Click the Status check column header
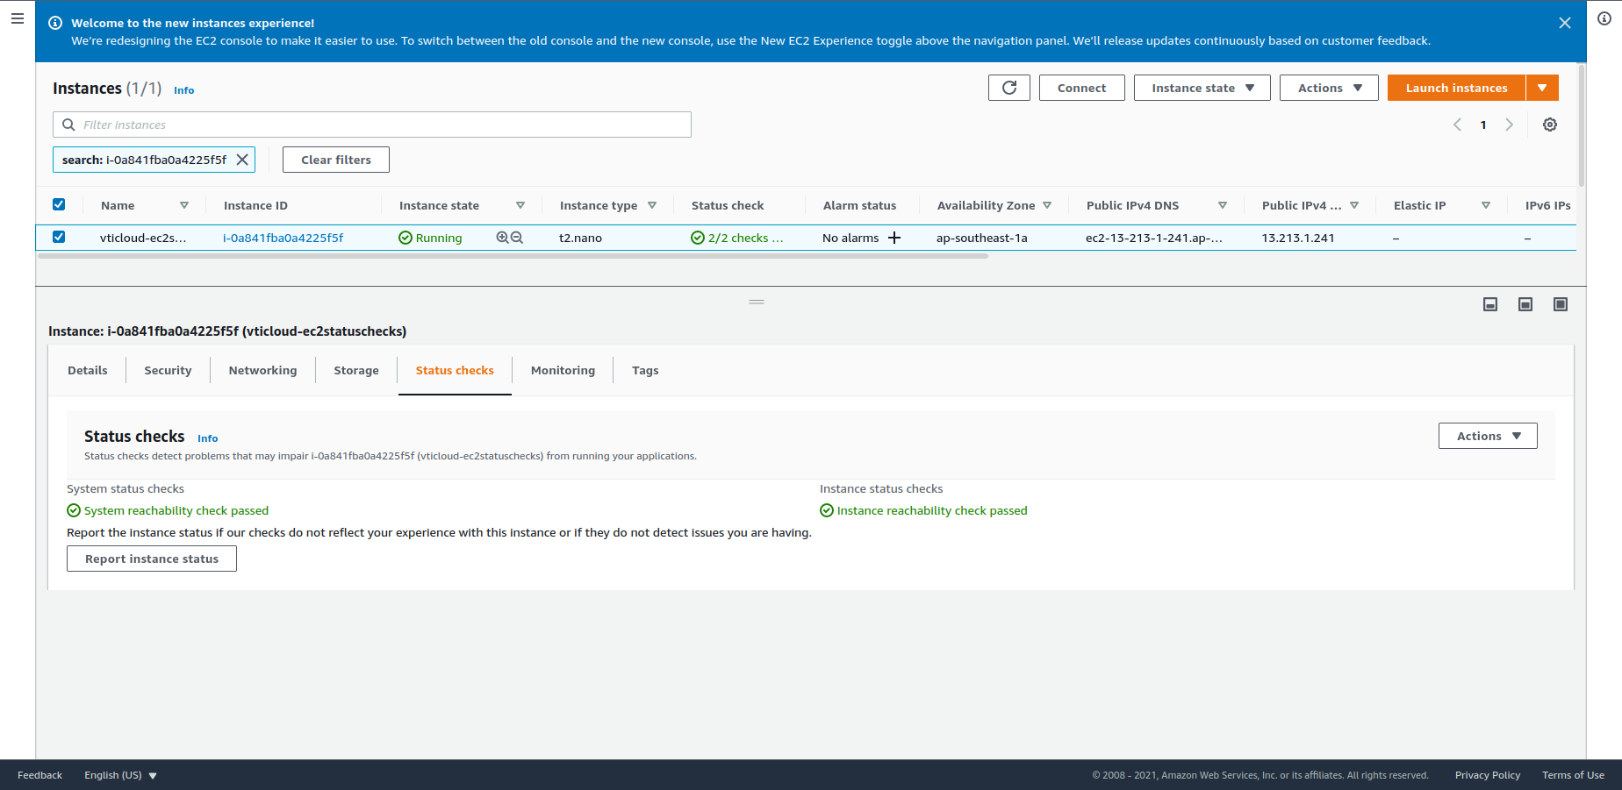 (x=728, y=205)
